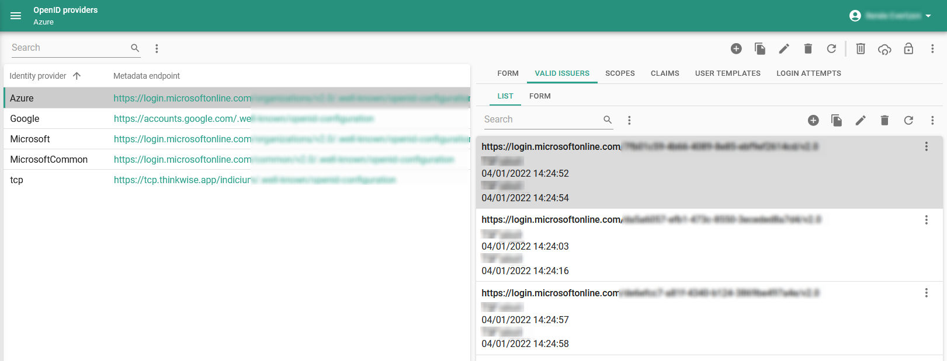Click the magnifier icon in provider search

click(x=135, y=48)
